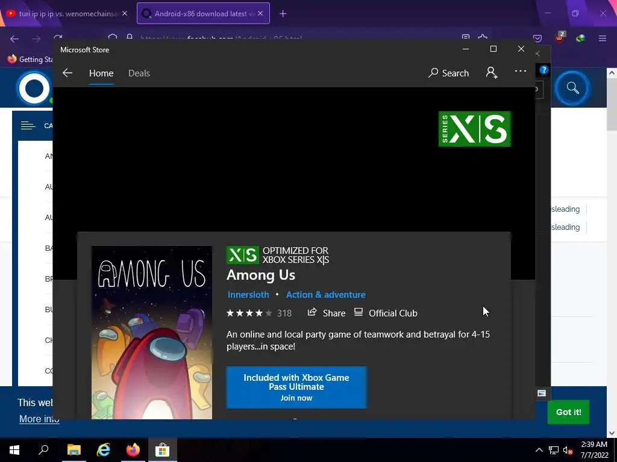Click the Among Us cover art thumbnail

tap(151, 332)
